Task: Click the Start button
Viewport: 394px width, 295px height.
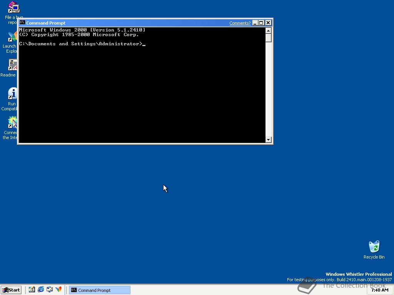Action: [x=11, y=290]
